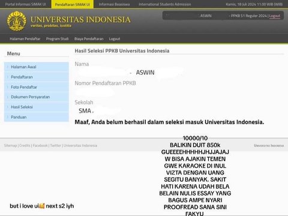Open Informasi Beasiswa tab
Viewport: 288px width, 216px height.
point(114,4)
